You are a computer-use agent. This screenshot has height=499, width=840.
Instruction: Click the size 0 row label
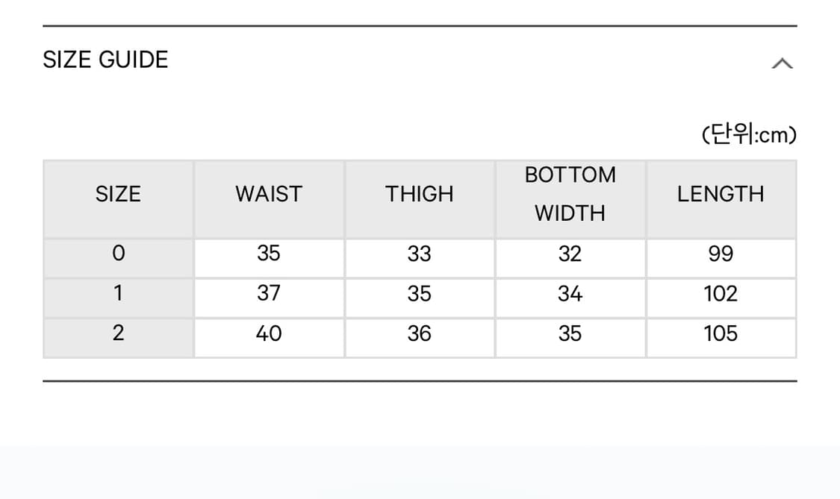tap(119, 254)
